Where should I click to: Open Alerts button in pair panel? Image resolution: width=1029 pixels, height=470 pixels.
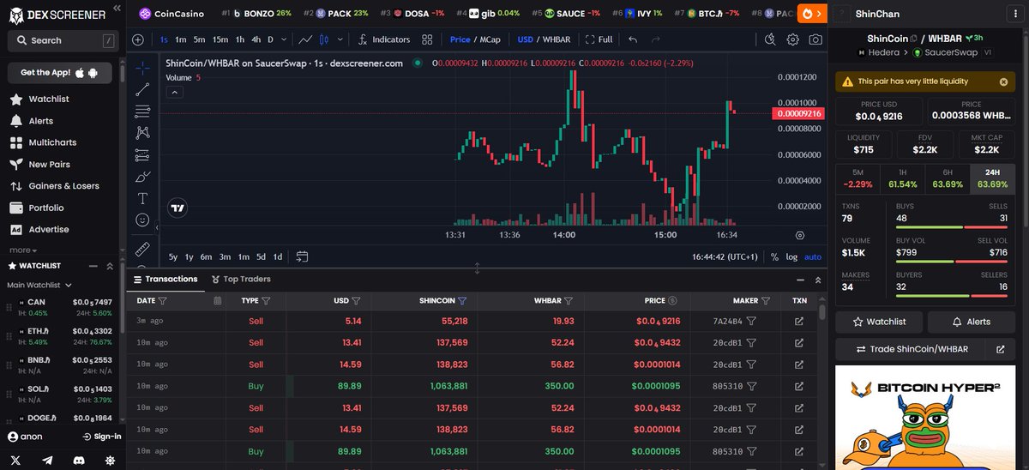(972, 322)
